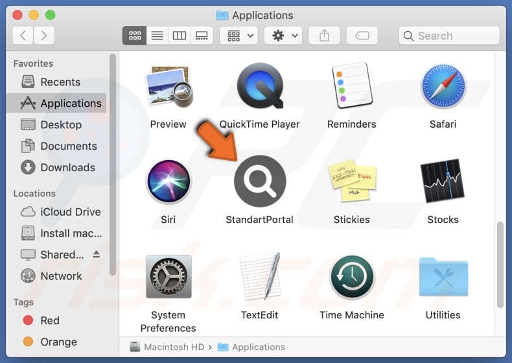The height and width of the screenshot is (363, 512).
Task: Open the group-by arrangement dropdown
Action: [x=239, y=35]
